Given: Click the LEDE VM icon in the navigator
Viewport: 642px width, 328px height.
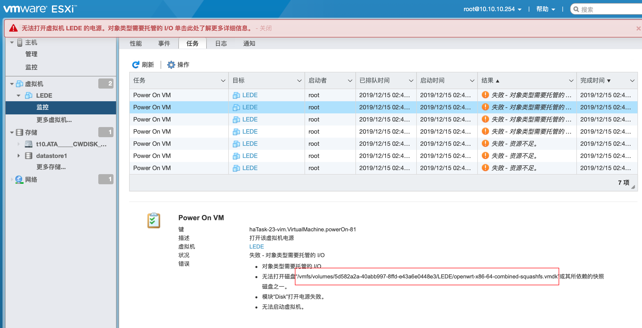Looking at the screenshot, I should [29, 95].
